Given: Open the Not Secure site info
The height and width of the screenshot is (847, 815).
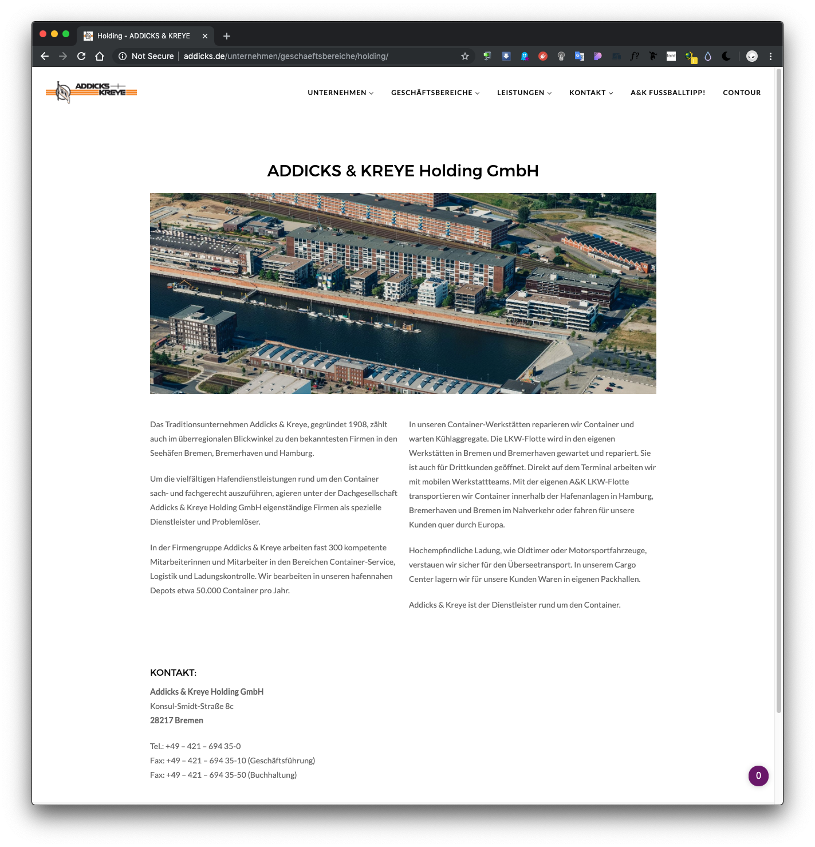Looking at the screenshot, I should coord(146,56).
